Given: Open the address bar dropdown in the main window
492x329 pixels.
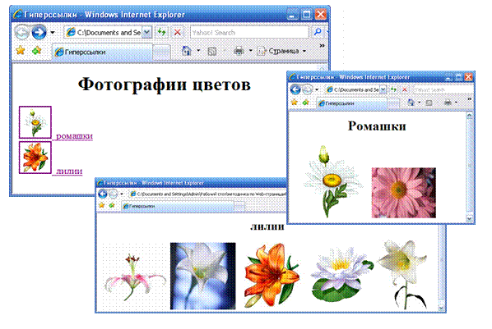Looking at the screenshot, I should click(x=146, y=32).
